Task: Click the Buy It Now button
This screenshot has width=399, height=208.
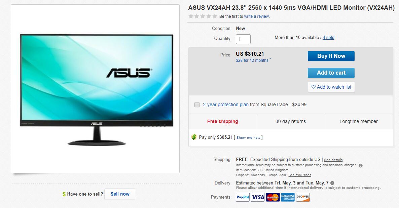Action: tap(331, 56)
